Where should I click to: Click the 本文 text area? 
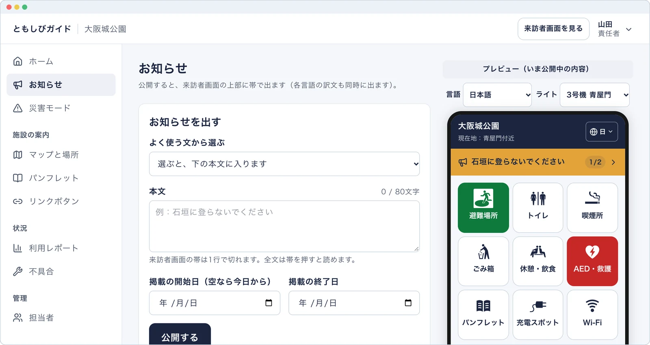(x=284, y=226)
